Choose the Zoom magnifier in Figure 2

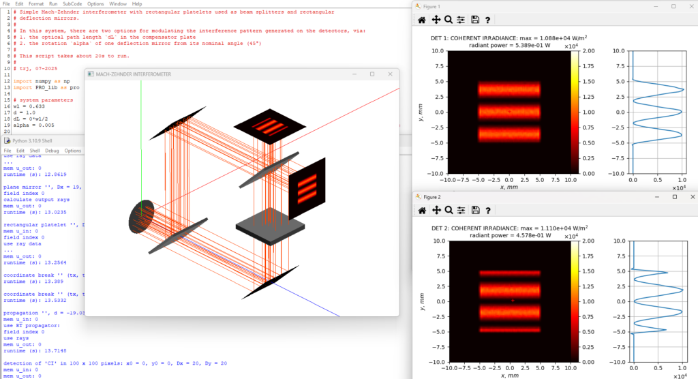coord(448,210)
